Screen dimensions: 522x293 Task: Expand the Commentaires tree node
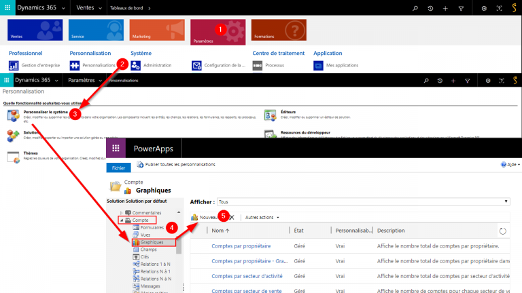[x=121, y=212]
